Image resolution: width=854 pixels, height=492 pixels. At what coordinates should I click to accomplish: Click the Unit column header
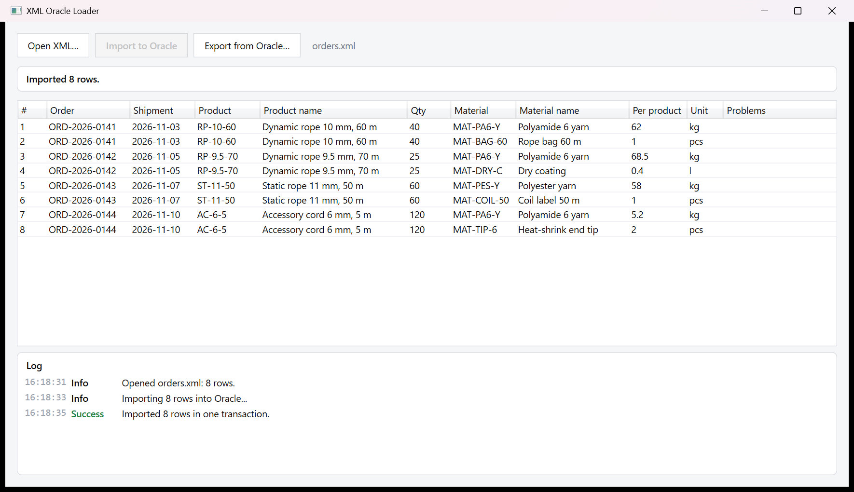[705, 110]
